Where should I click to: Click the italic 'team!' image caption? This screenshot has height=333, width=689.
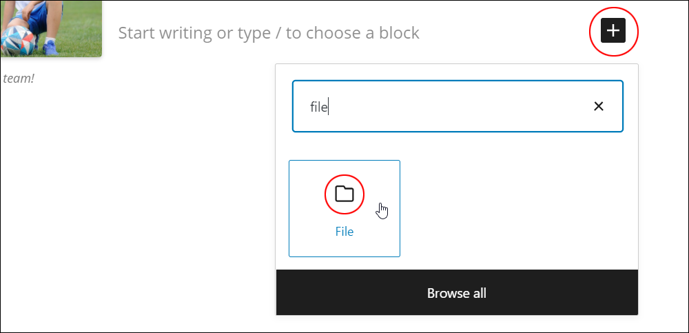[19, 79]
